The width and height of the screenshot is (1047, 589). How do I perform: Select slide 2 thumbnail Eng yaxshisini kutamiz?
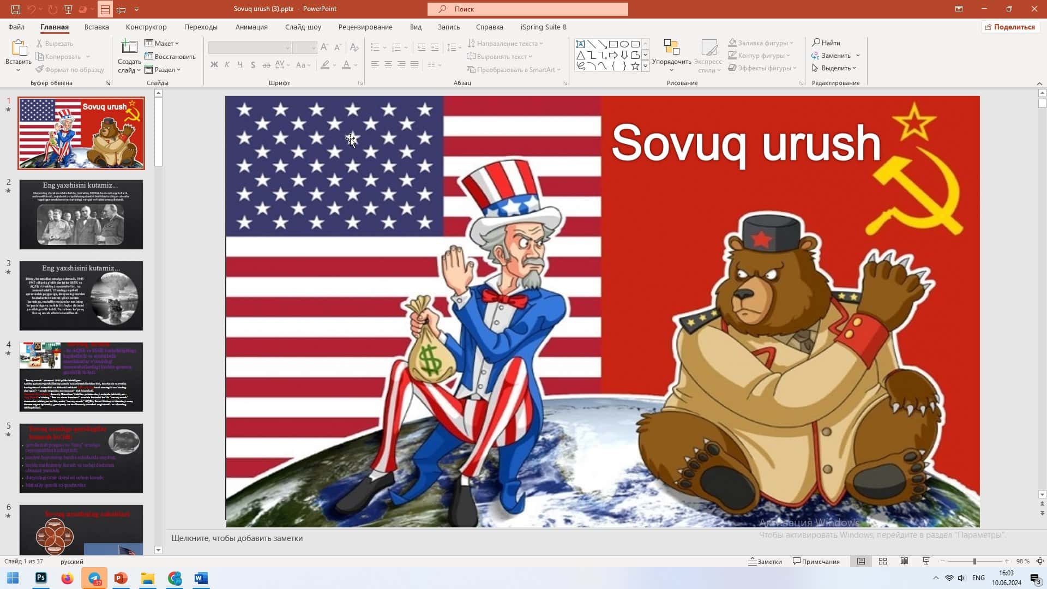point(81,214)
